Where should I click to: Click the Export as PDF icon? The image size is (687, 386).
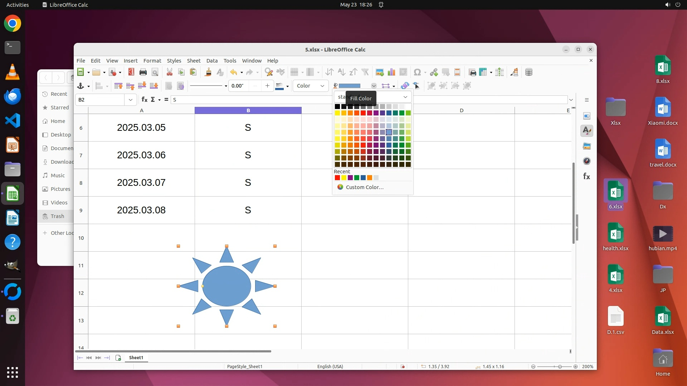point(131,72)
